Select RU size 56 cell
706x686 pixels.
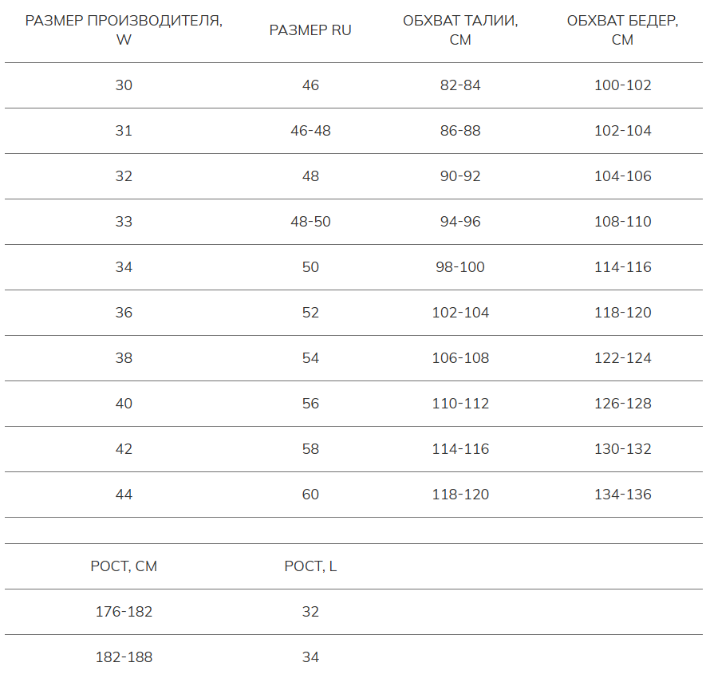click(310, 404)
